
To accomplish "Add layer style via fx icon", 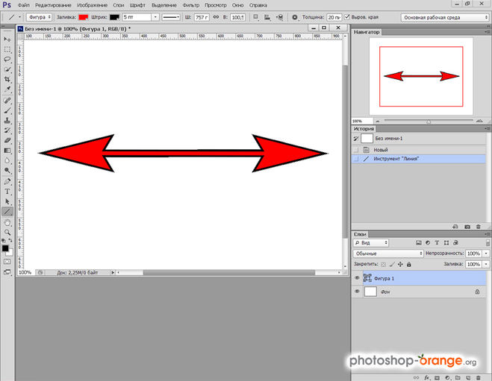I will coord(427,378).
